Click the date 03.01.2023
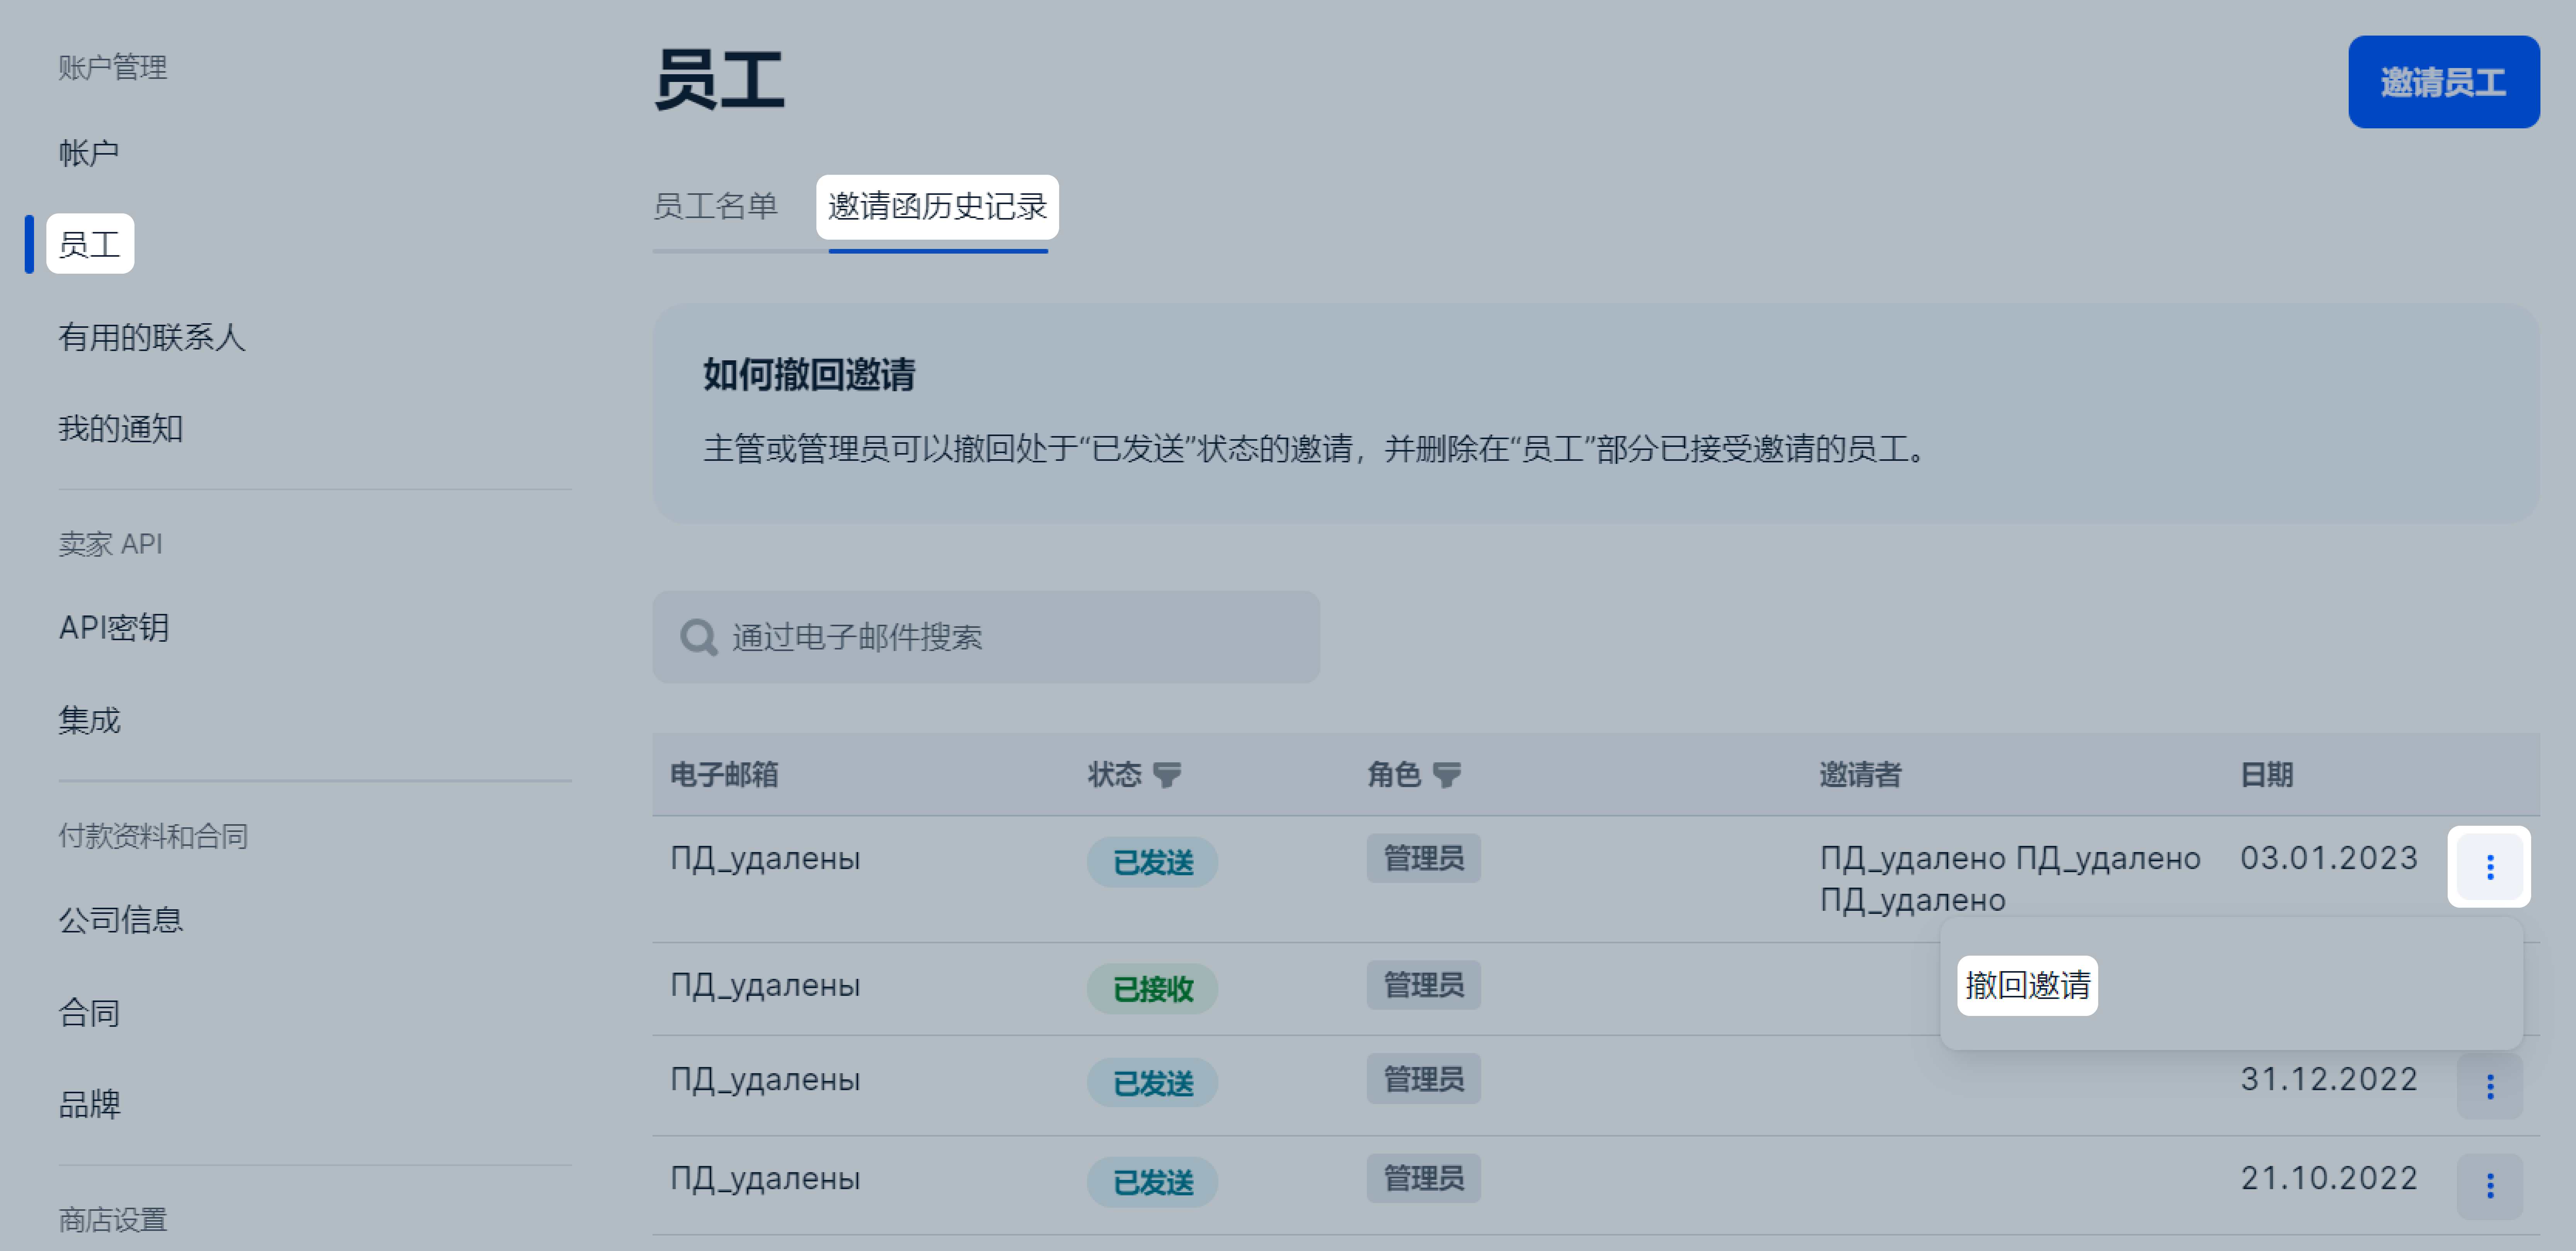Screen dimensions: 2576x1251 click(x=2329, y=858)
